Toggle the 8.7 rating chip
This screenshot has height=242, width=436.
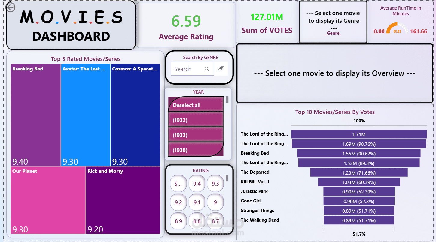215,221
